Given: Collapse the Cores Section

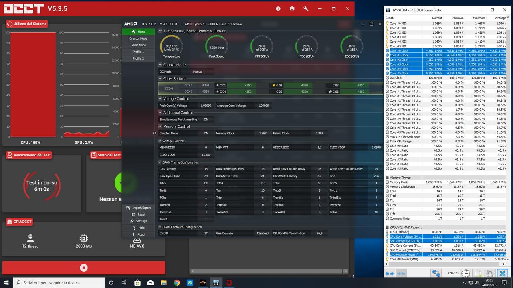Looking at the screenshot, I should point(160,79).
